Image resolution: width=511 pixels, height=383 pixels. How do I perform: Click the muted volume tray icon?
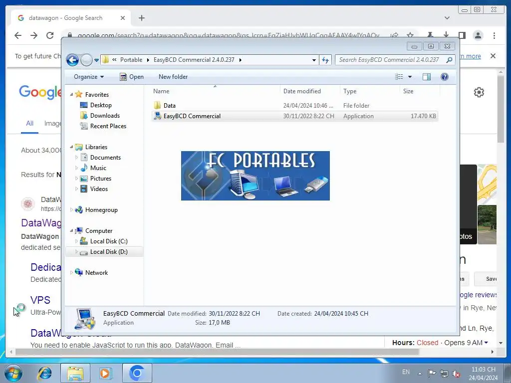coord(456,373)
